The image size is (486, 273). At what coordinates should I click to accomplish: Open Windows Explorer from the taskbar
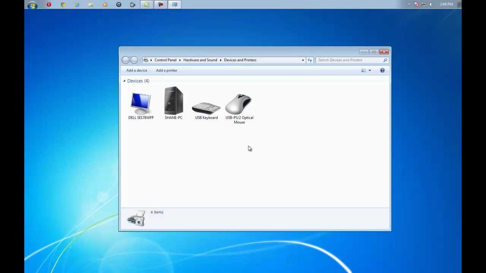(x=91, y=5)
